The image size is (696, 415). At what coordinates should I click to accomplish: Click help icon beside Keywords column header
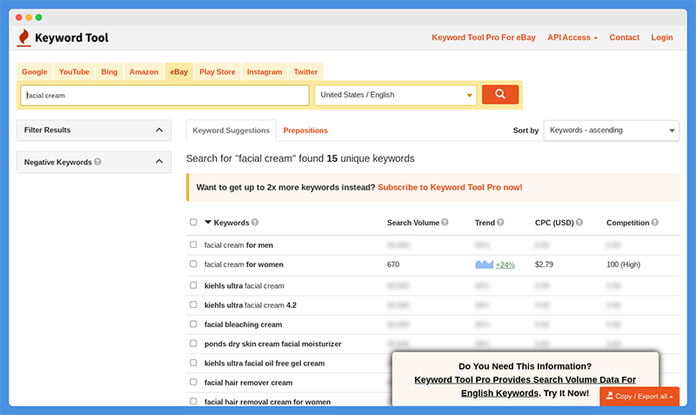pyautogui.click(x=255, y=223)
